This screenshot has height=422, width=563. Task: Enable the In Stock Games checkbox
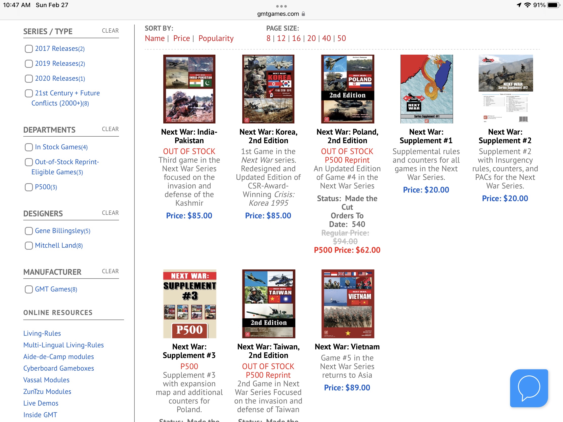(x=29, y=147)
